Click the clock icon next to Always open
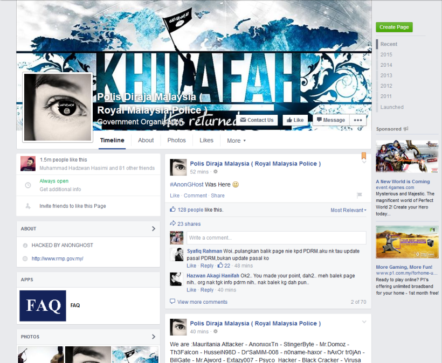This screenshot has width=442, height=363. pyautogui.click(x=28, y=185)
